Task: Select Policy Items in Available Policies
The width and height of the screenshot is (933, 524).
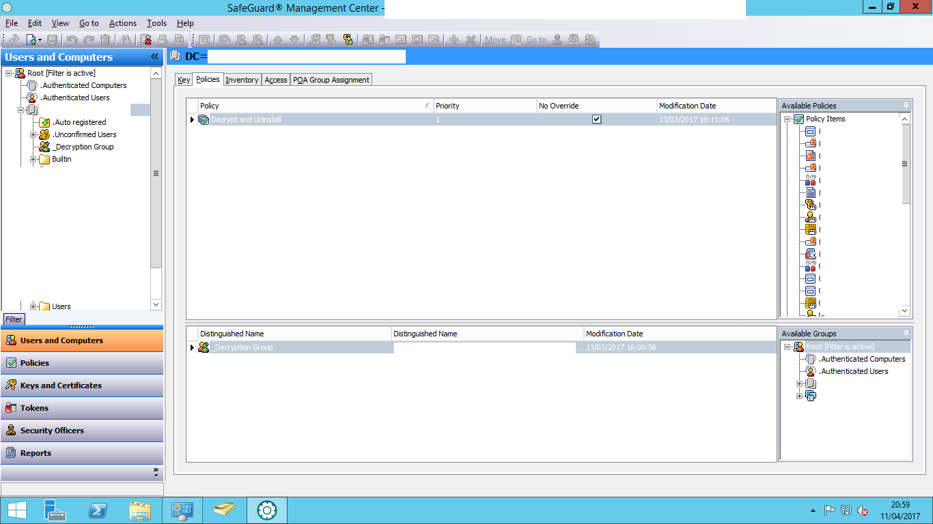Action: point(825,119)
